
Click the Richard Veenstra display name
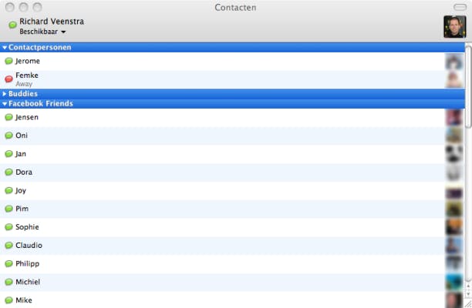52,22
